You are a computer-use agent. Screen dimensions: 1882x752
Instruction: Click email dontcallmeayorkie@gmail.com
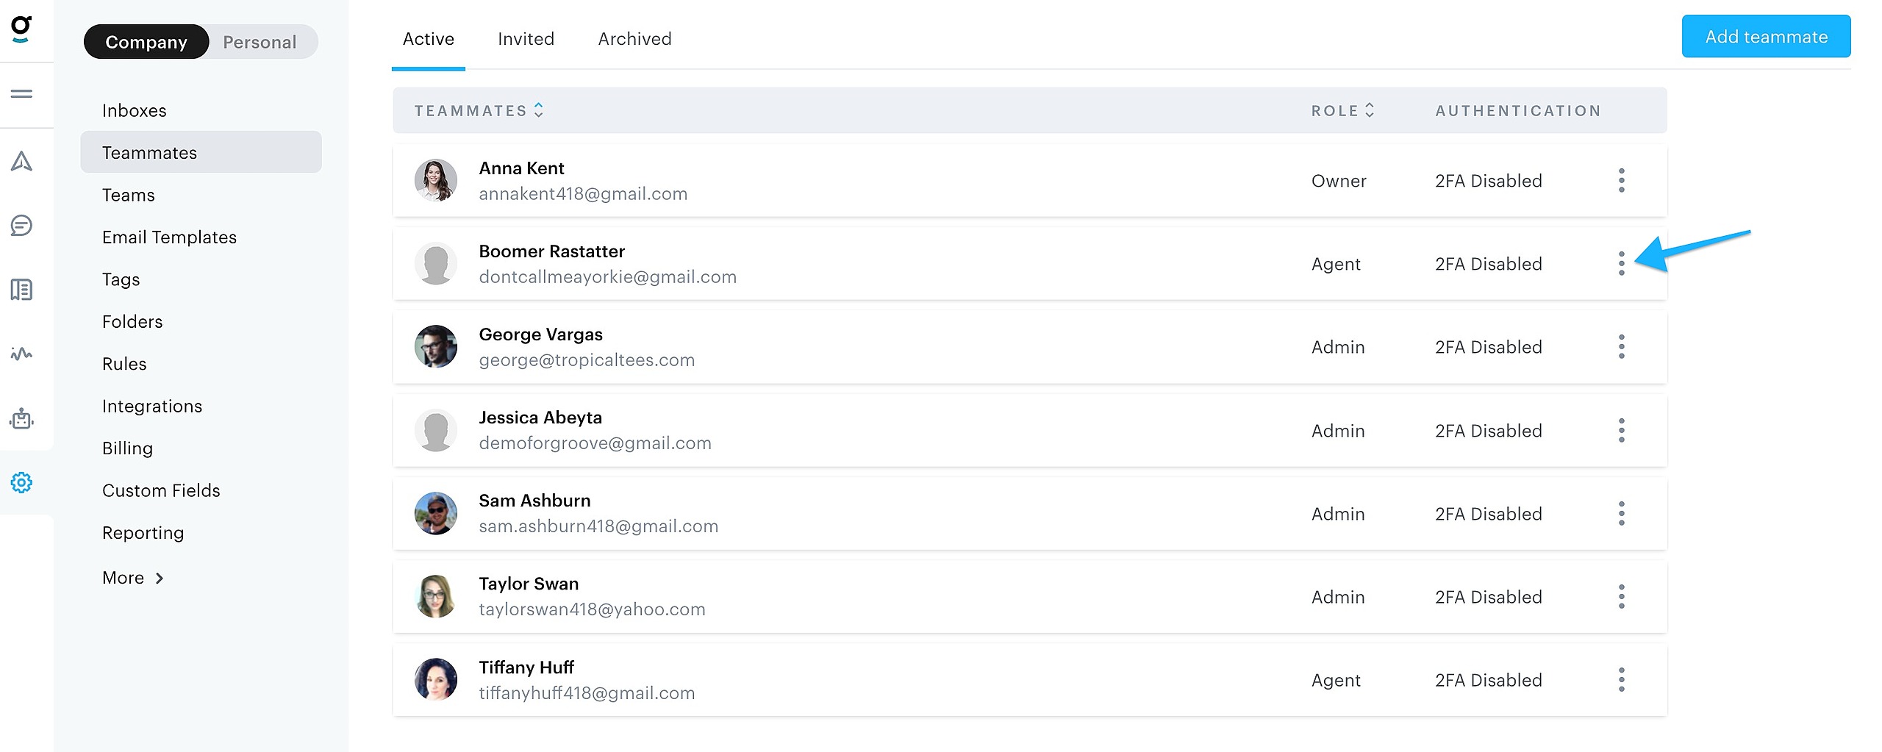click(607, 276)
